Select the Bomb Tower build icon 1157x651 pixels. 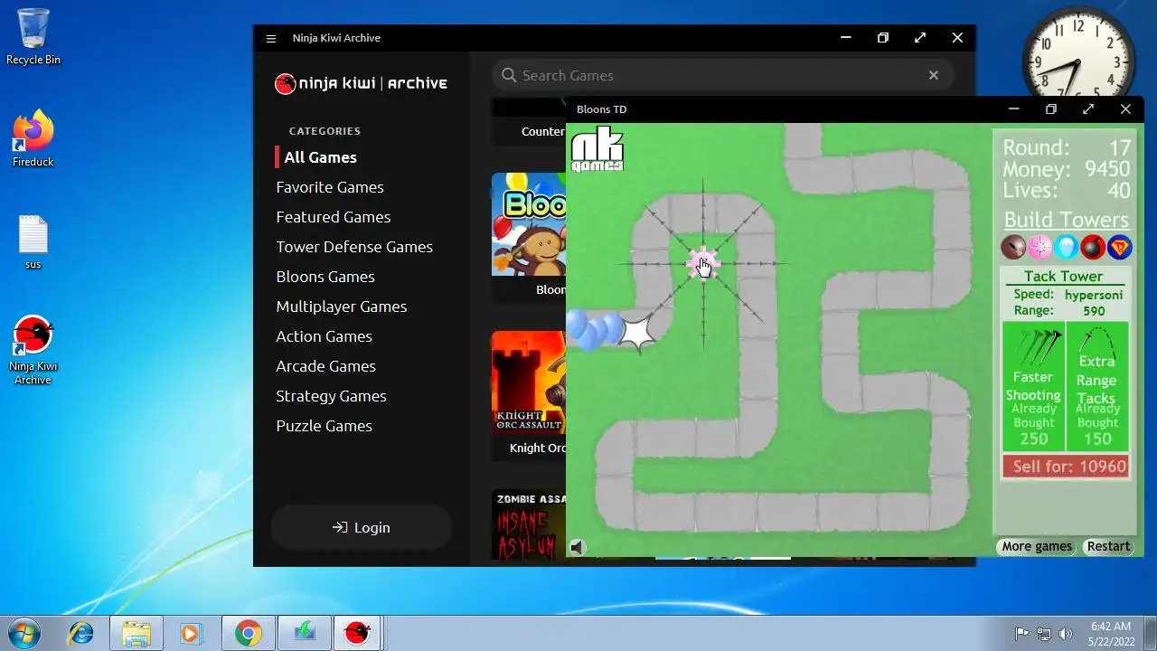tap(1093, 247)
